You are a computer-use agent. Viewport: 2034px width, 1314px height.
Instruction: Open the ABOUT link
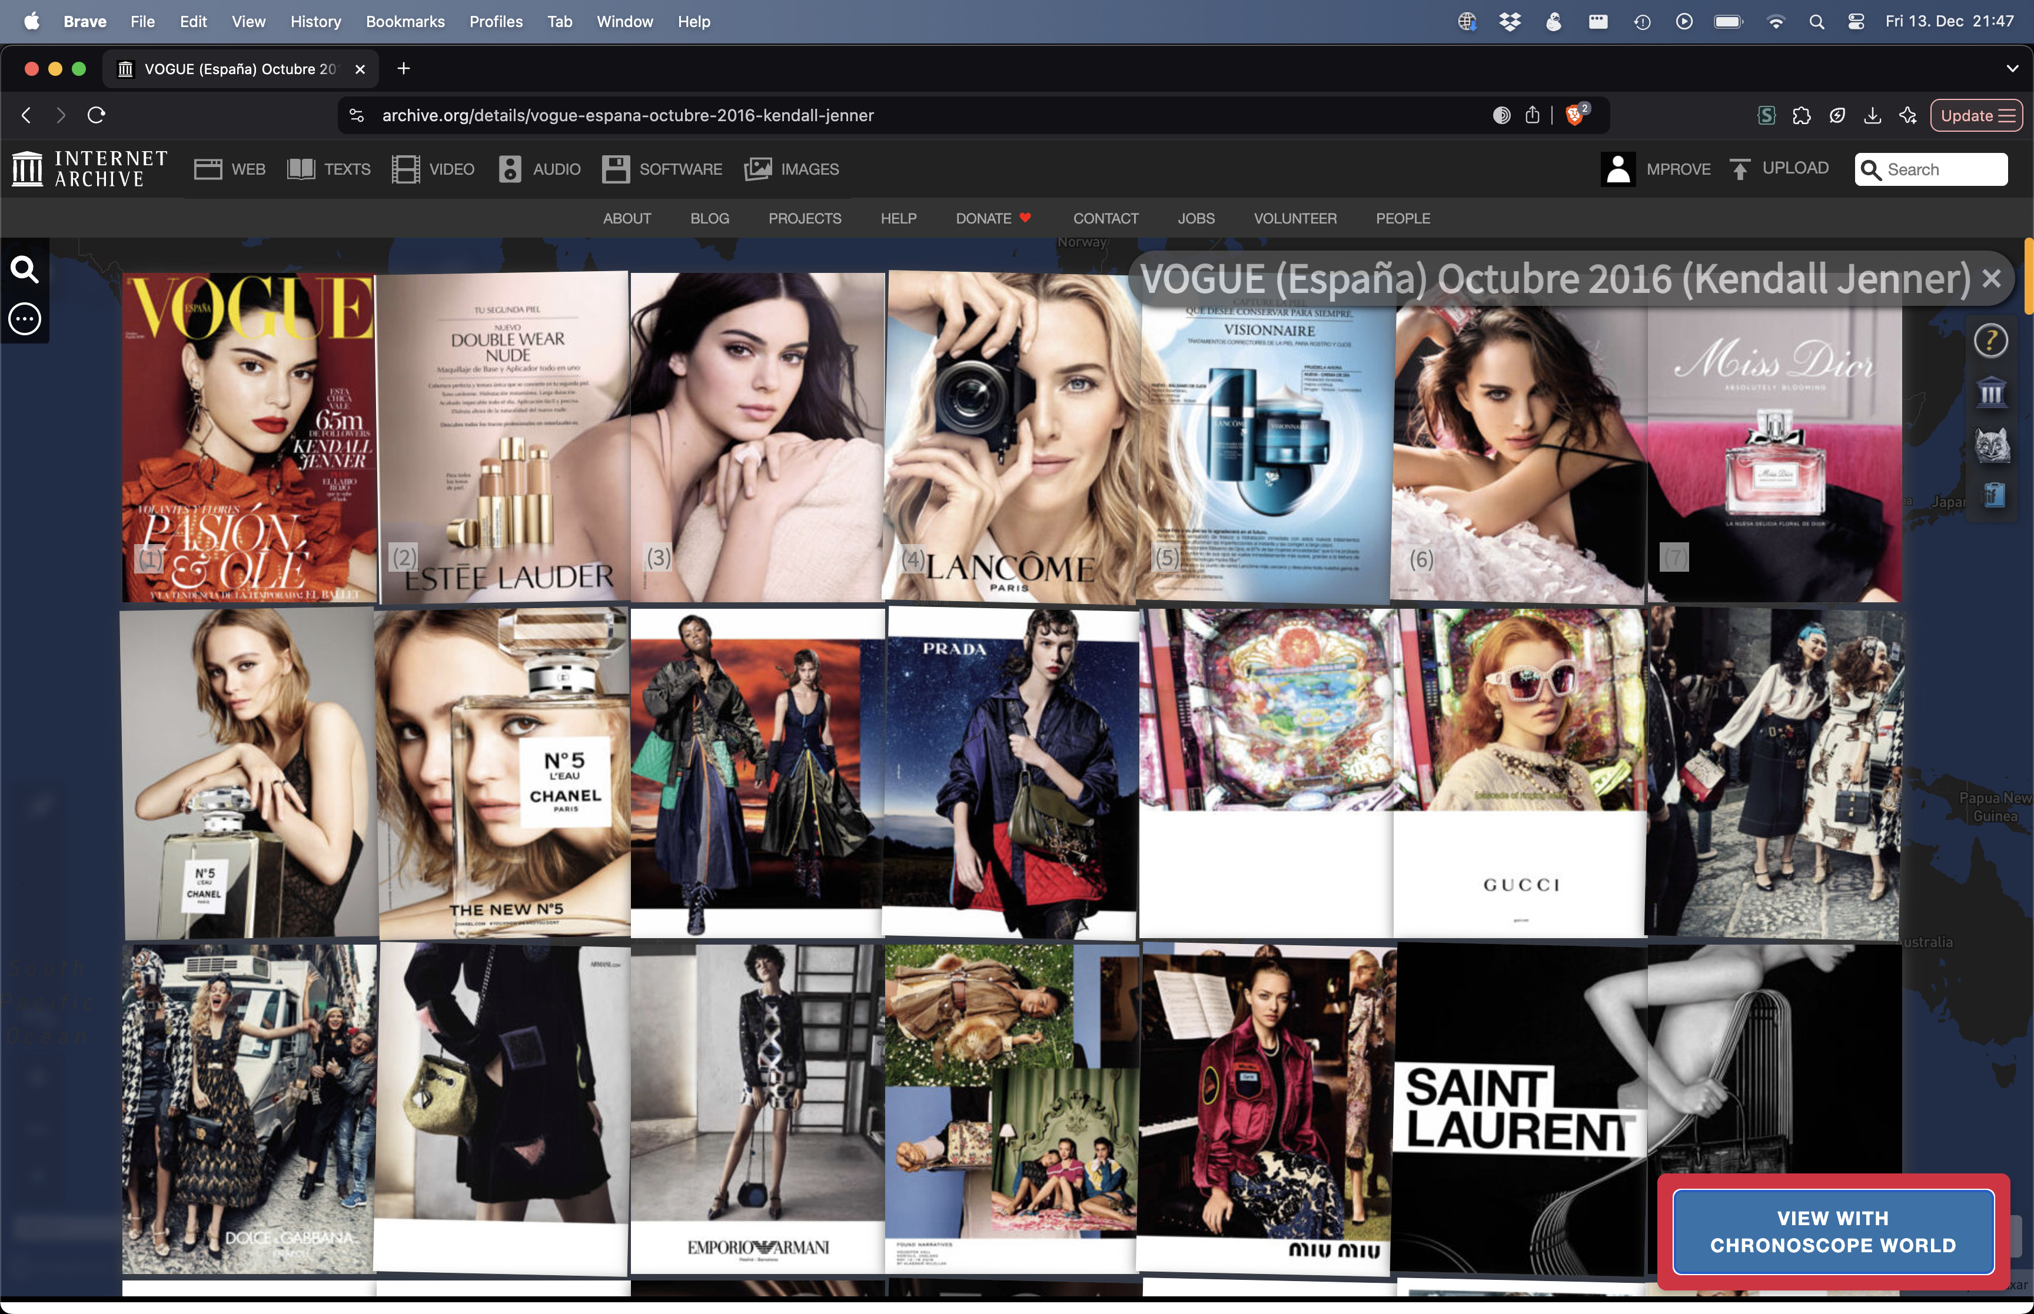click(627, 218)
